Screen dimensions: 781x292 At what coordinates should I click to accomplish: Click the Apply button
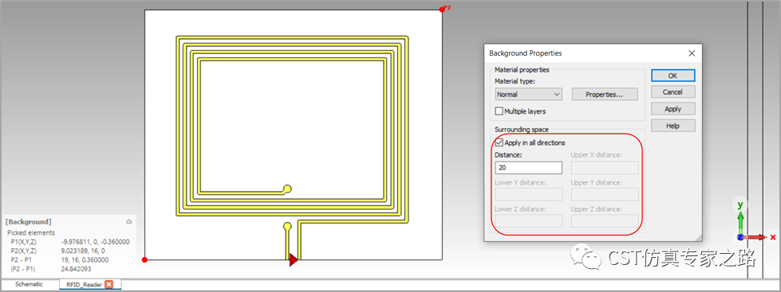point(673,109)
